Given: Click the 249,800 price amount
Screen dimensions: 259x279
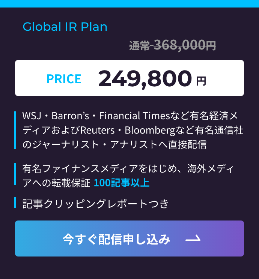Looking at the screenshot, I should pyautogui.click(x=145, y=78).
